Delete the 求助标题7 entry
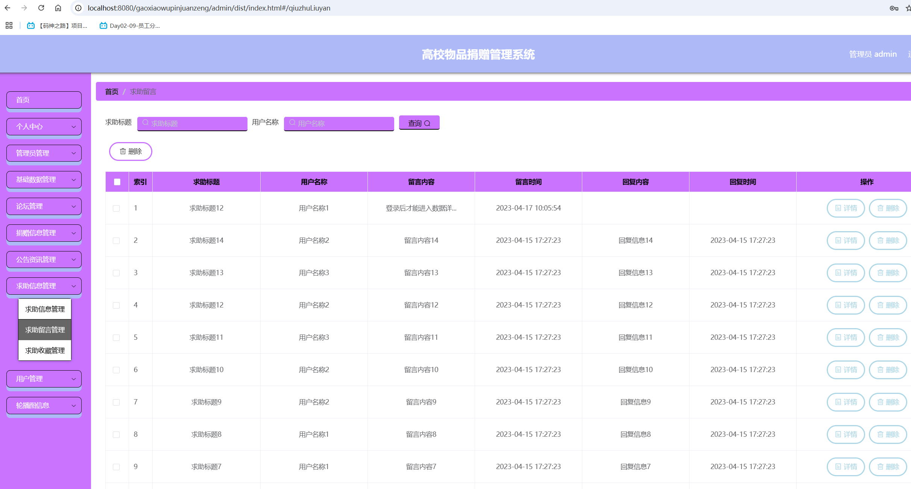Screen dimensions: 911x489 click(x=888, y=467)
